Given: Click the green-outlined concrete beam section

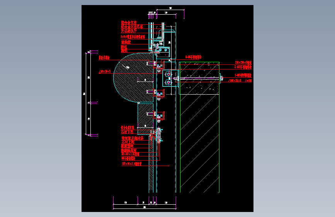Looking at the screenshot, I should click(199, 78).
